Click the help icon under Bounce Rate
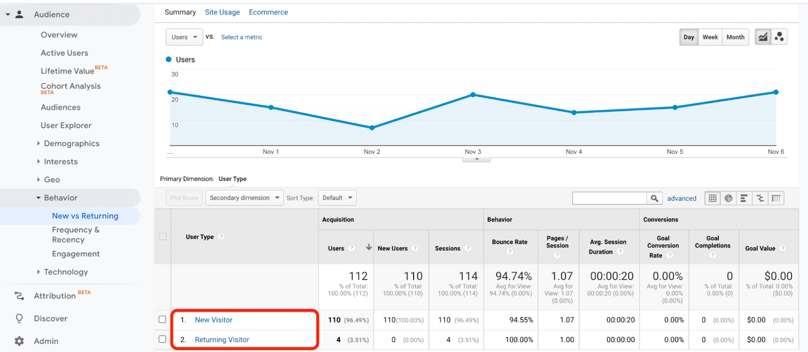This screenshot has height=352, width=808. (x=510, y=252)
